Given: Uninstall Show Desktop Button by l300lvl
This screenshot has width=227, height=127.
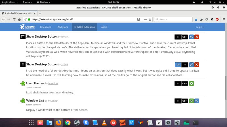Looking at the screenshot, I should [x=197, y=37].
